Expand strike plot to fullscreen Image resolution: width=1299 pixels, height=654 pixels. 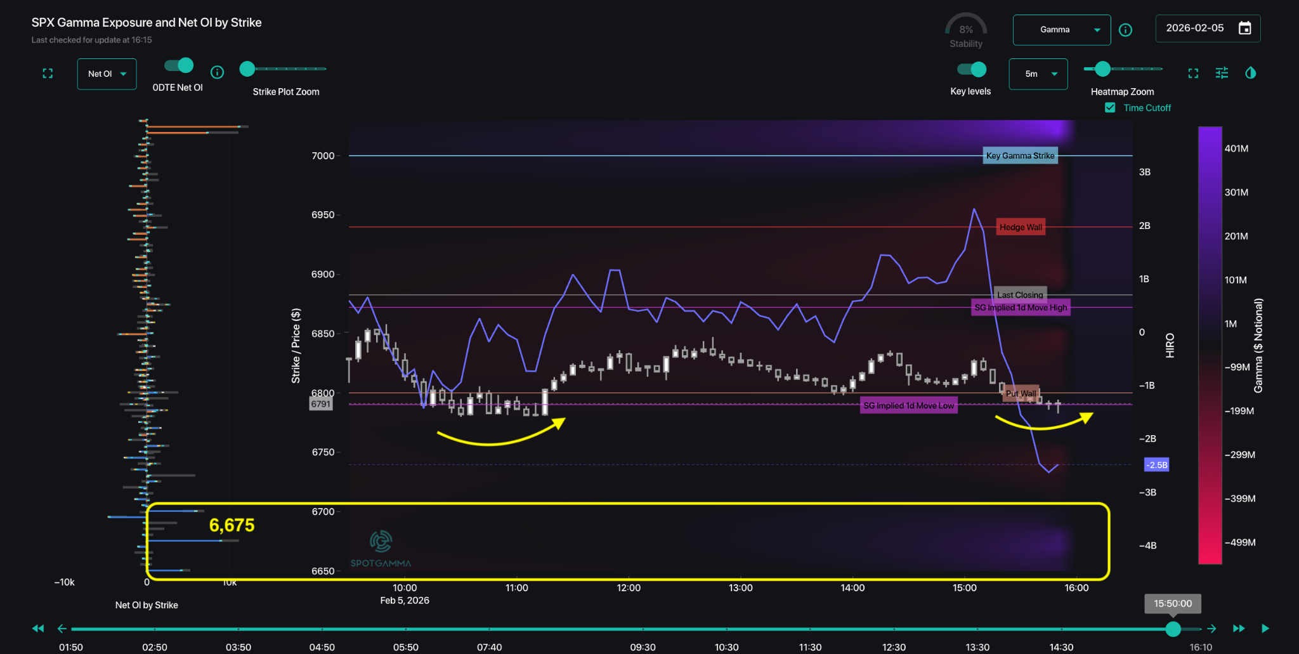pyautogui.click(x=48, y=74)
